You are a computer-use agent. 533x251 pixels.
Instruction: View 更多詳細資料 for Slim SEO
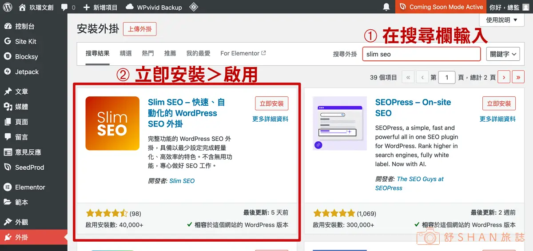click(x=270, y=119)
